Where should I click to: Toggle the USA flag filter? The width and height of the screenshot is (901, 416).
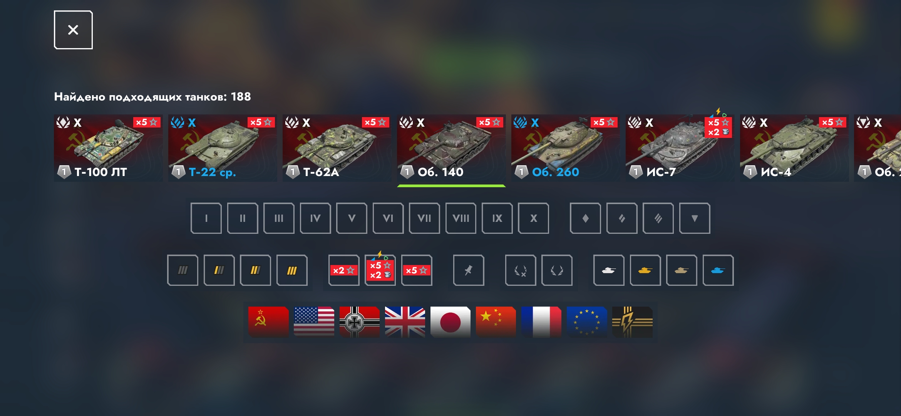point(314,322)
